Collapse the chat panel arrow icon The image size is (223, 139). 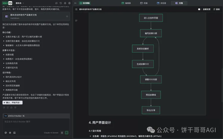point(76,3)
